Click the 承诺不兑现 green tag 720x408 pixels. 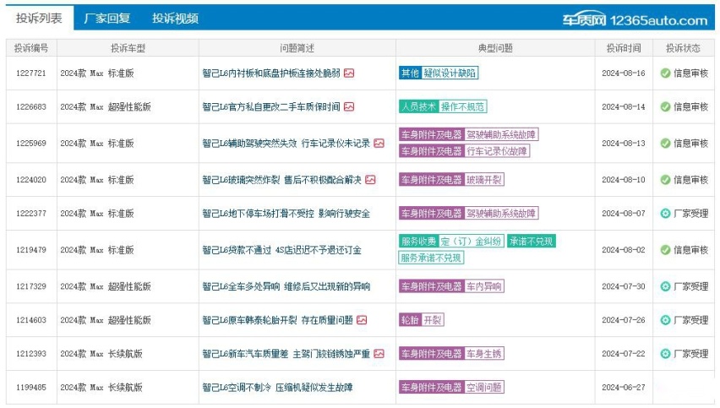tap(532, 241)
